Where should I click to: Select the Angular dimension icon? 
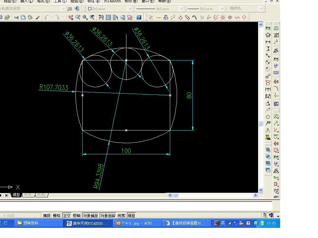pos(268,103)
